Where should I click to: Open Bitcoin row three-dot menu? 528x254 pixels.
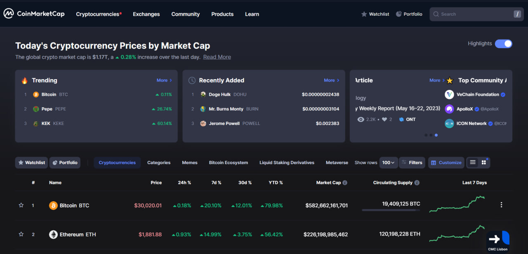point(501,205)
